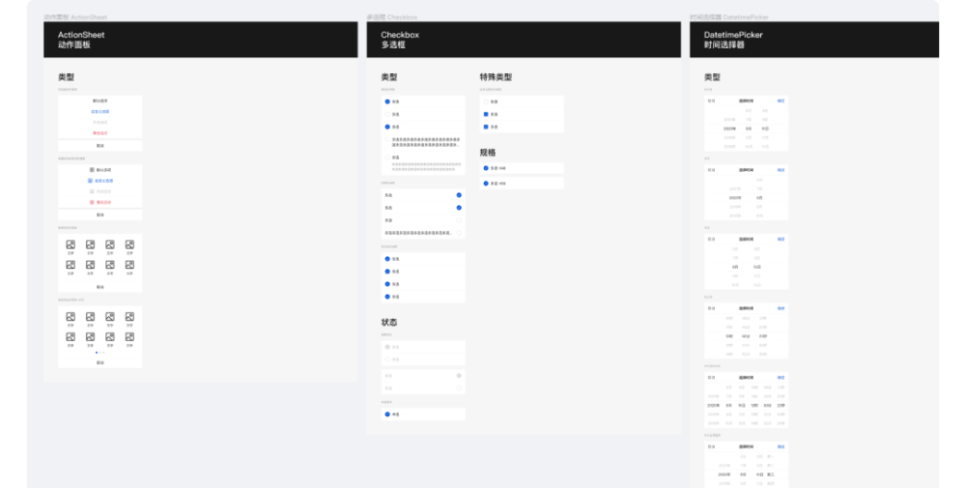Click fourth top-row image icon in grid sheet without dots

[129, 244]
